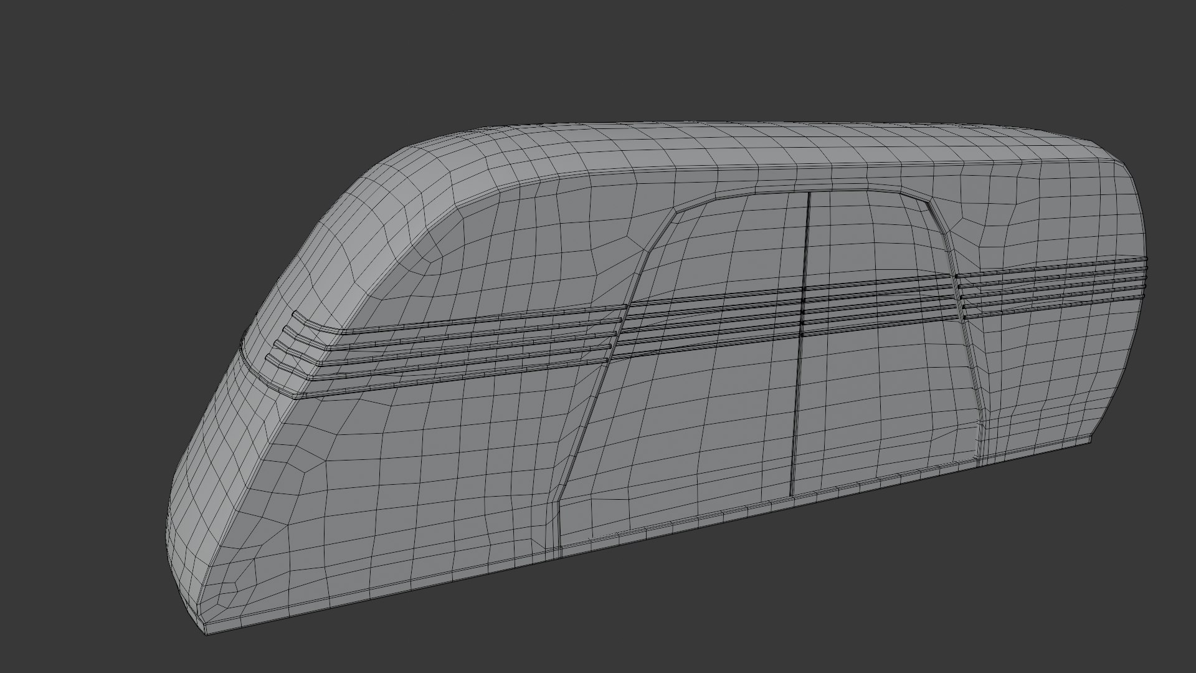This screenshot has height=673, width=1196.
Task: Click the vertical center door seam
Action: pos(800,344)
